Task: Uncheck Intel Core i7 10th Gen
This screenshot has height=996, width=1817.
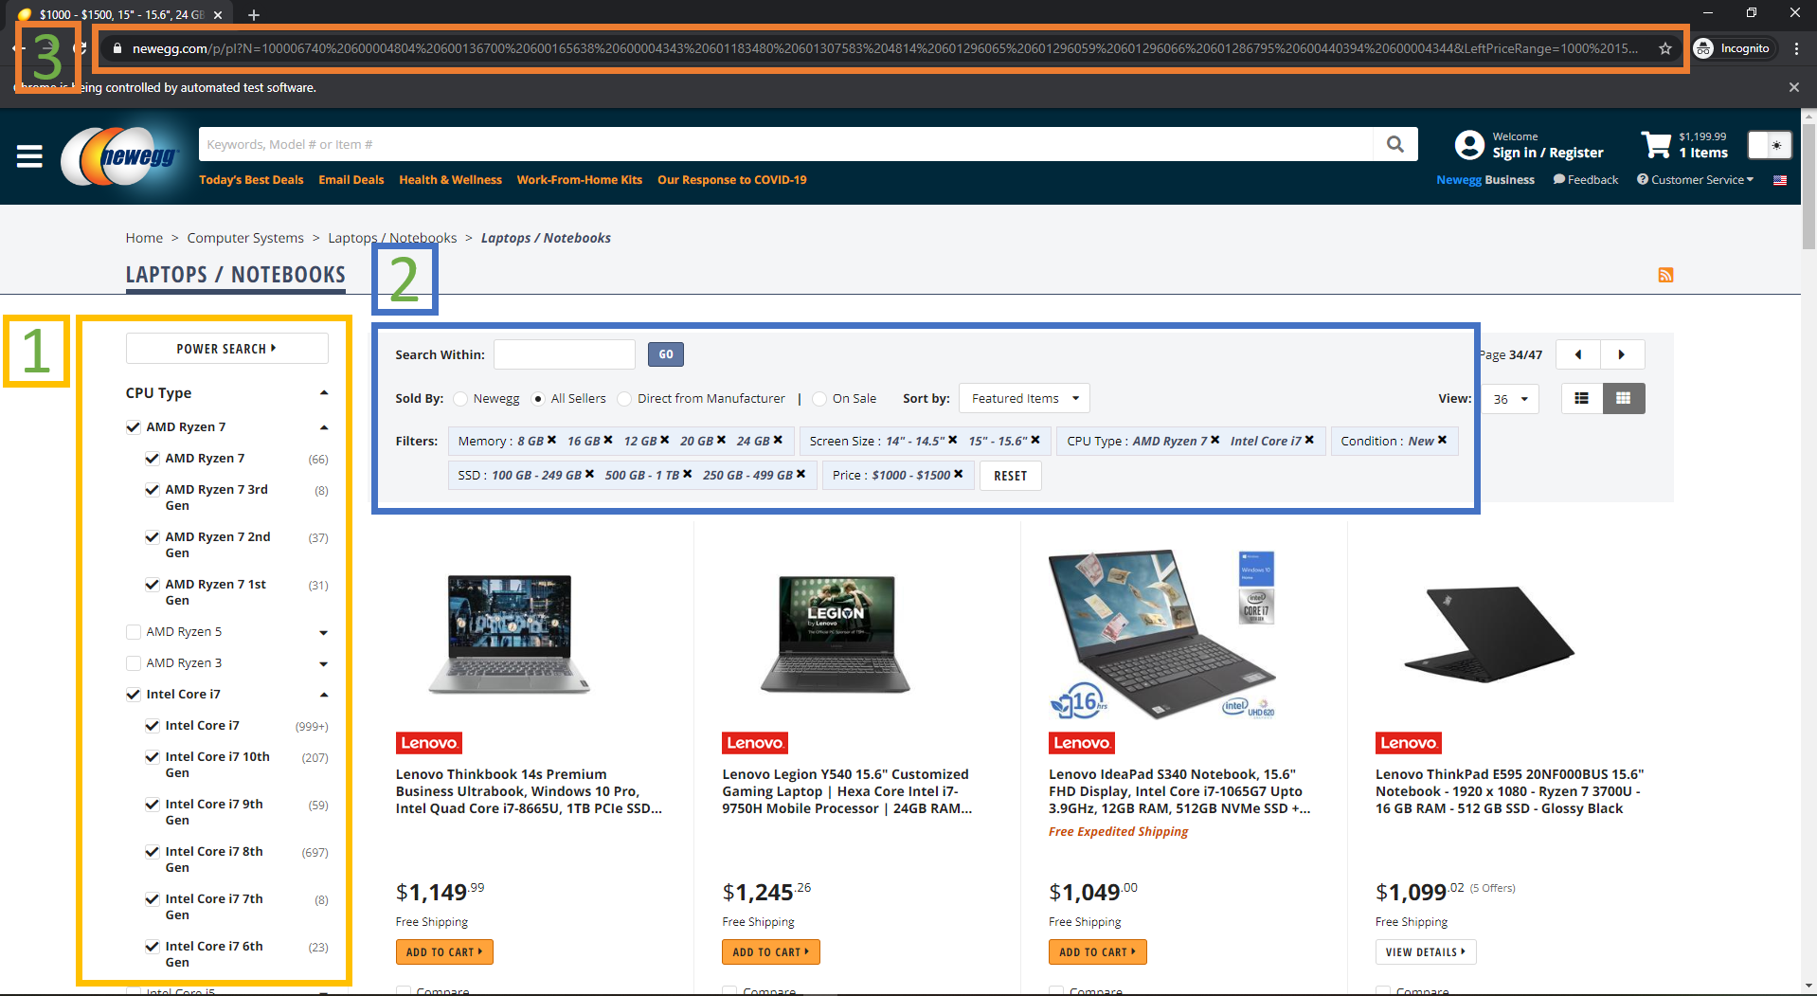Action: pos(152,757)
